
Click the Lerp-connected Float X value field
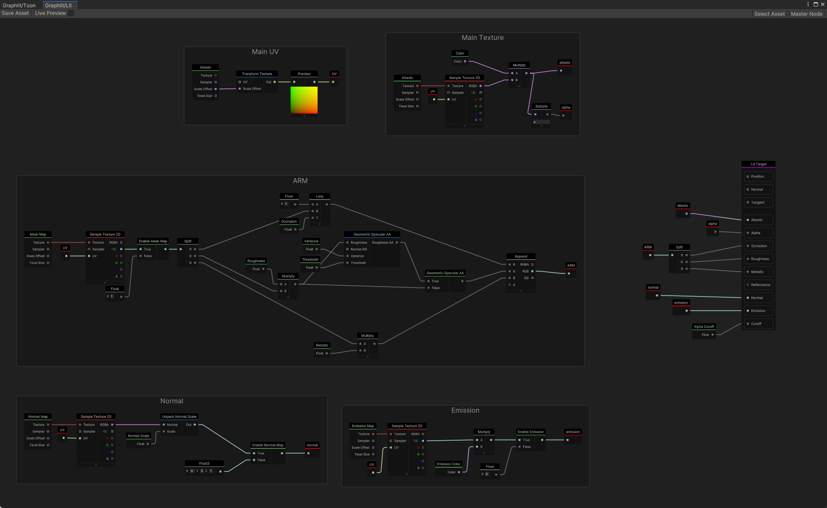[x=286, y=204]
